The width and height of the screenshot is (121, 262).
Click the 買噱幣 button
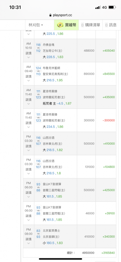[x=66, y=25]
